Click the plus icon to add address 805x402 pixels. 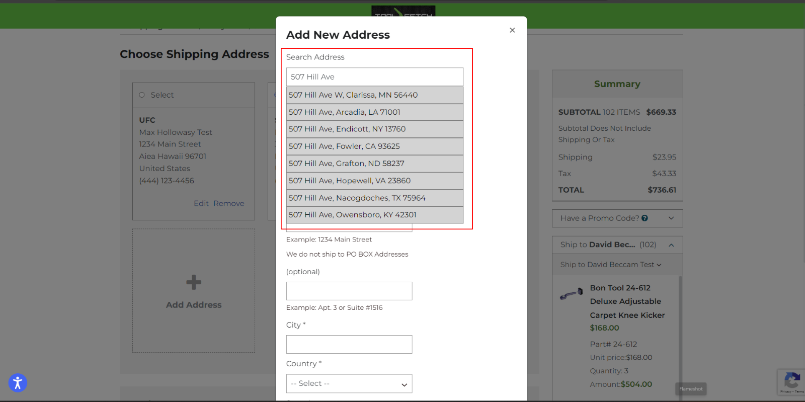point(194,282)
